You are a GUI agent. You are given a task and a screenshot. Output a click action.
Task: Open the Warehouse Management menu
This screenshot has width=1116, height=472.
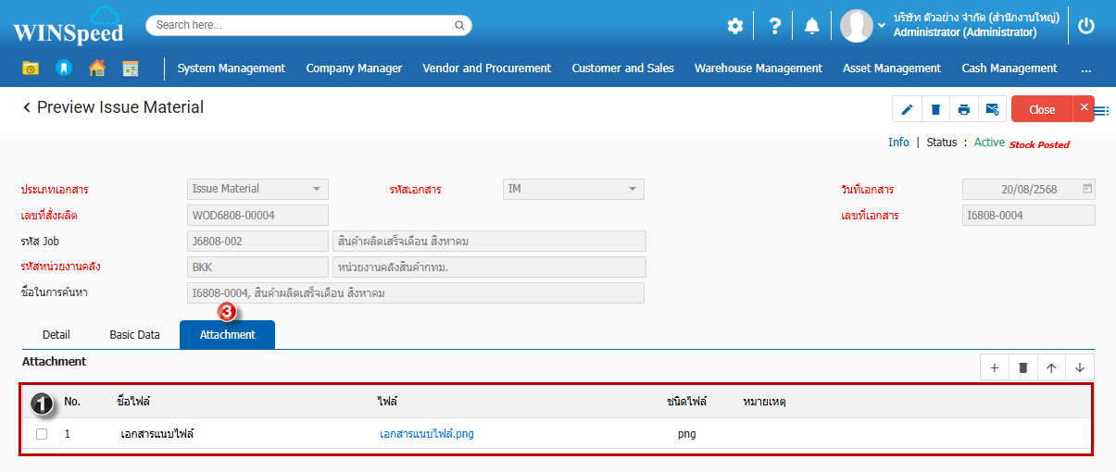point(758,68)
